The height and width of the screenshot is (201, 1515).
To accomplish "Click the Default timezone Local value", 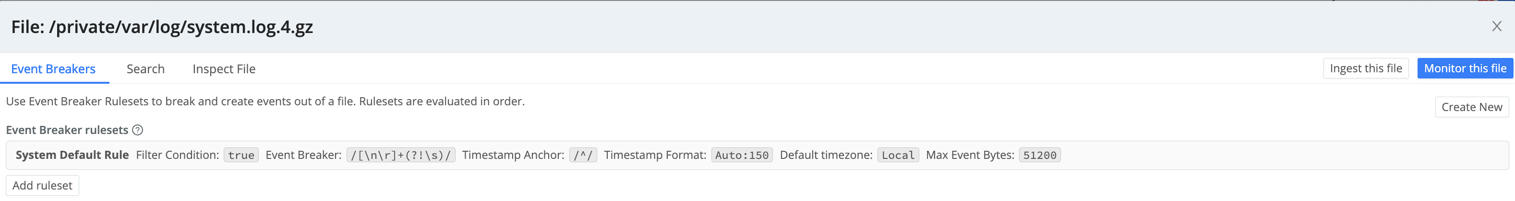I will pyautogui.click(x=898, y=155).
